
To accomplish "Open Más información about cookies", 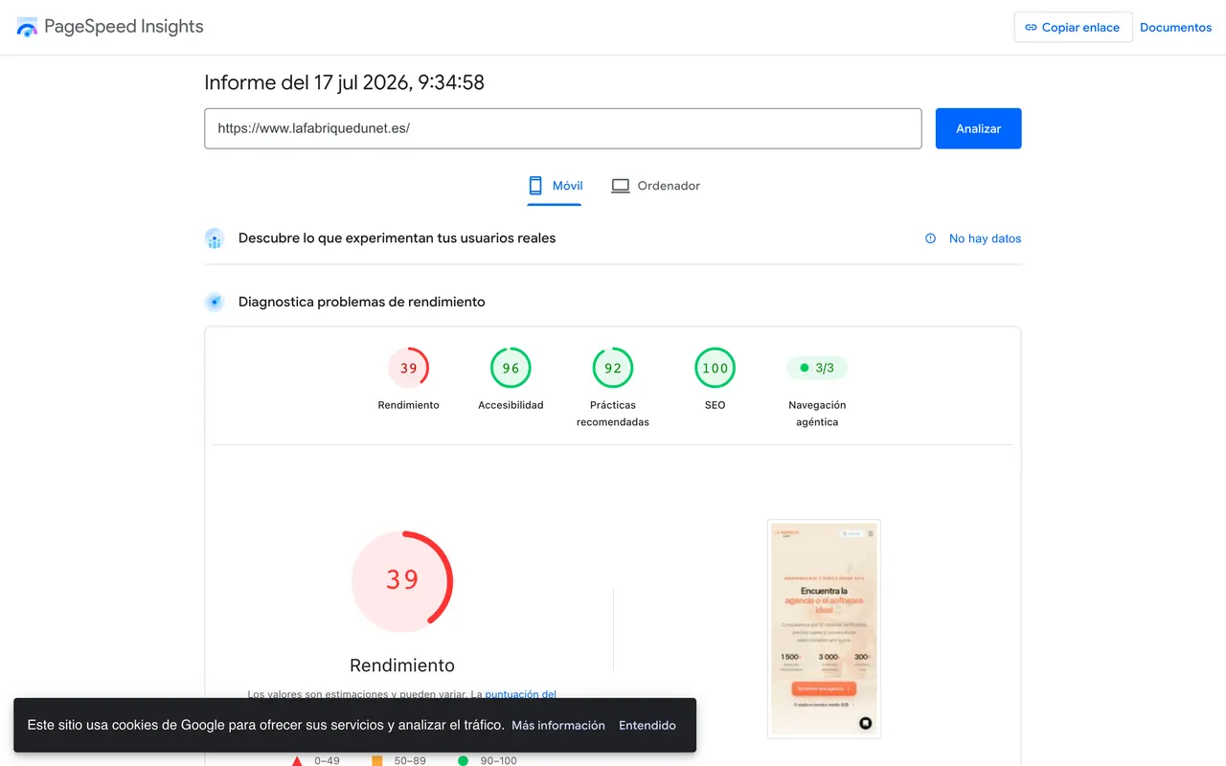I will coord(558,726).
